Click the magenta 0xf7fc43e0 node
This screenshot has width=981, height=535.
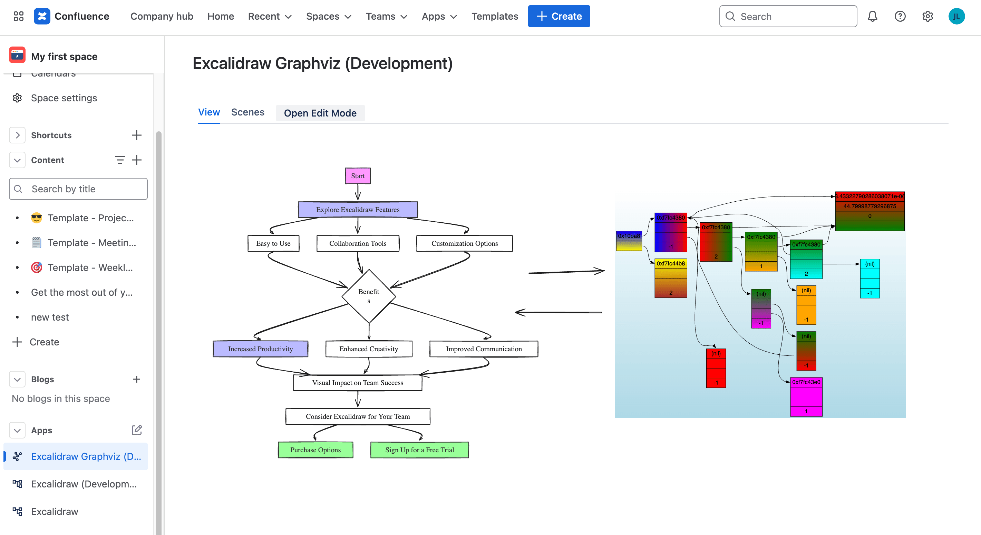(x=806, y=396)
